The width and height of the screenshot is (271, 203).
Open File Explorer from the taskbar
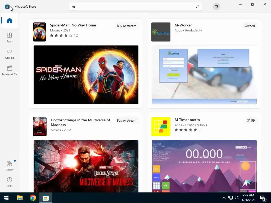[x=20, y=198]
